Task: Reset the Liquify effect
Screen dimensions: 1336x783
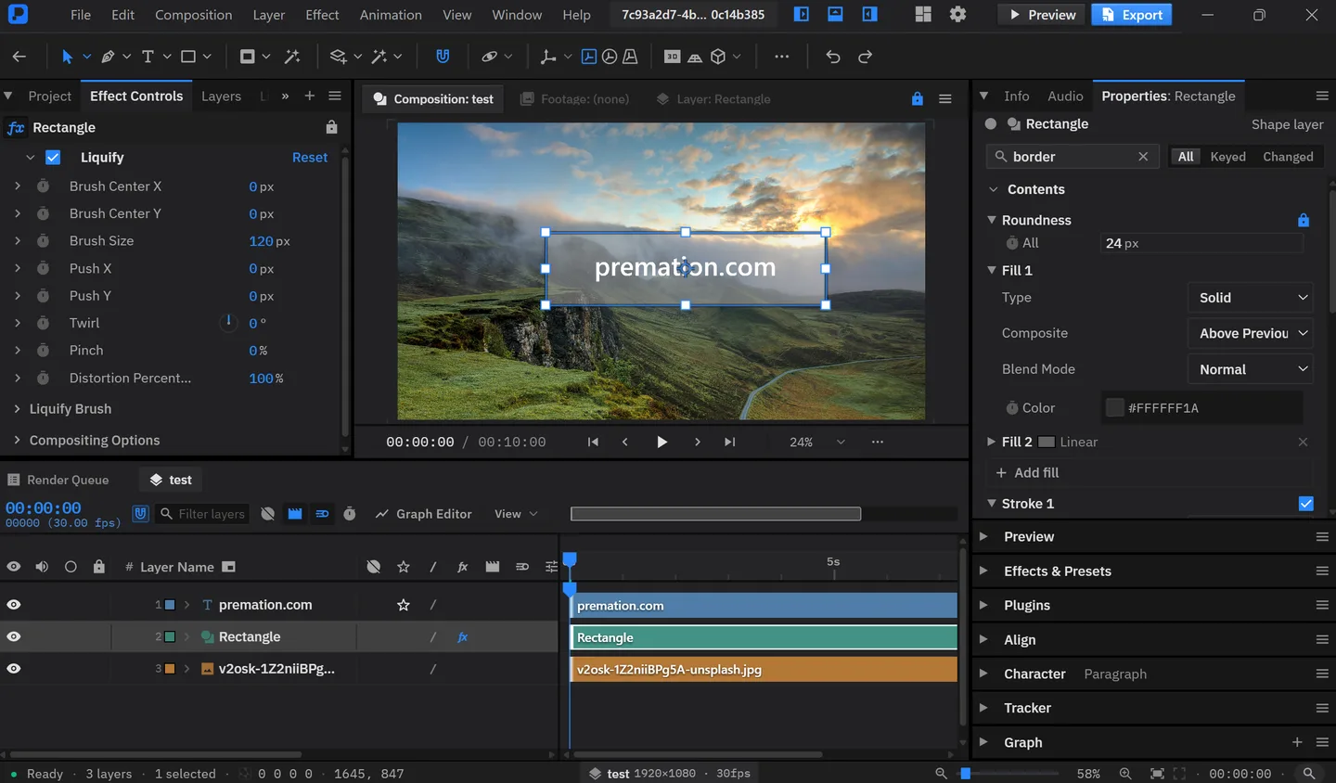Action: pos(310,158)
